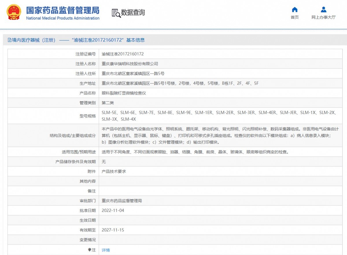Click the data query magnifier icon
Viewport: 347px width, 255px height.
[116, 13]
